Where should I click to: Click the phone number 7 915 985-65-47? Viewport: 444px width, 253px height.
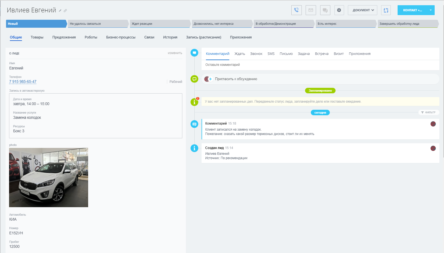23,82
